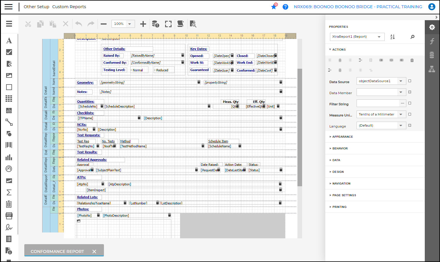Click the Filter String ellipsis button
Viewport: 440px width, 262px height.
[x=402, y=103]
